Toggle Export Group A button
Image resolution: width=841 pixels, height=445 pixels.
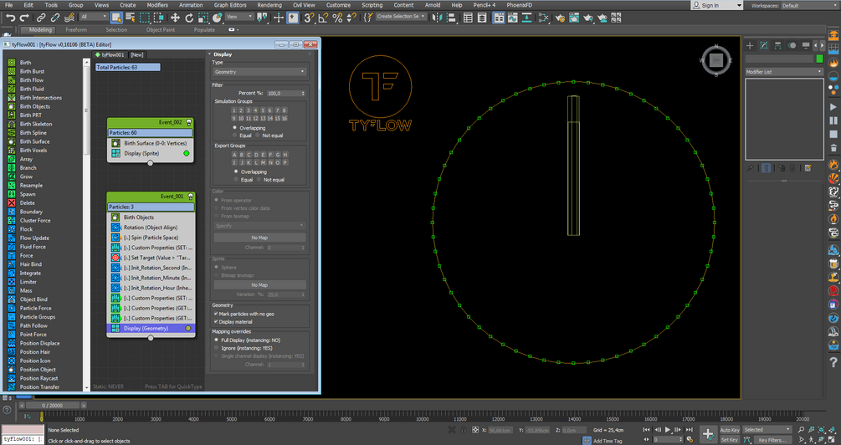pos(234,155)
